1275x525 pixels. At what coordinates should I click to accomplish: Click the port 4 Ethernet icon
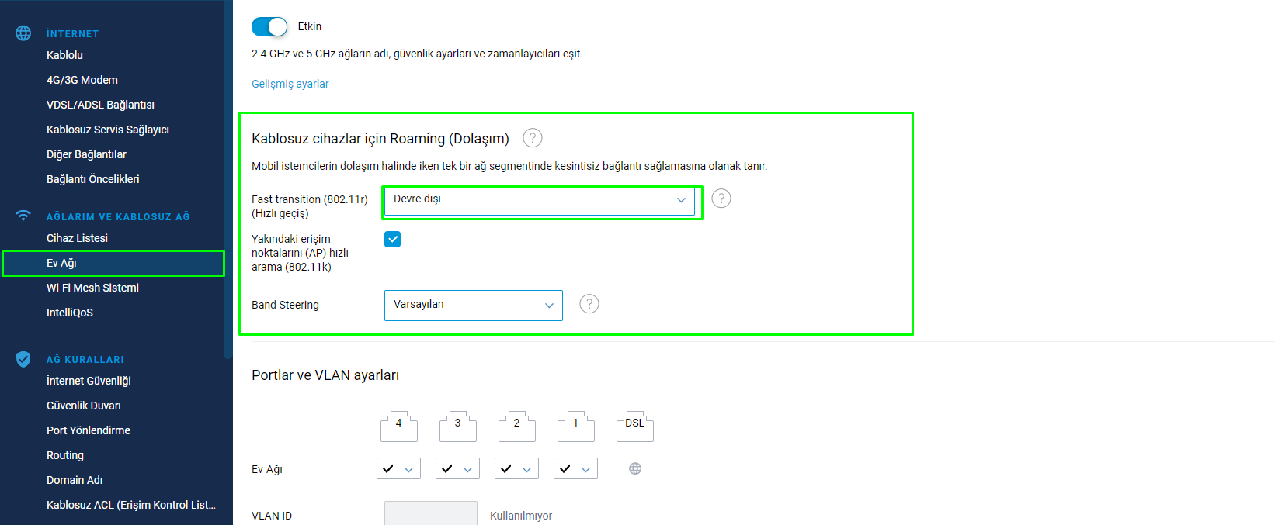point(399,427)
